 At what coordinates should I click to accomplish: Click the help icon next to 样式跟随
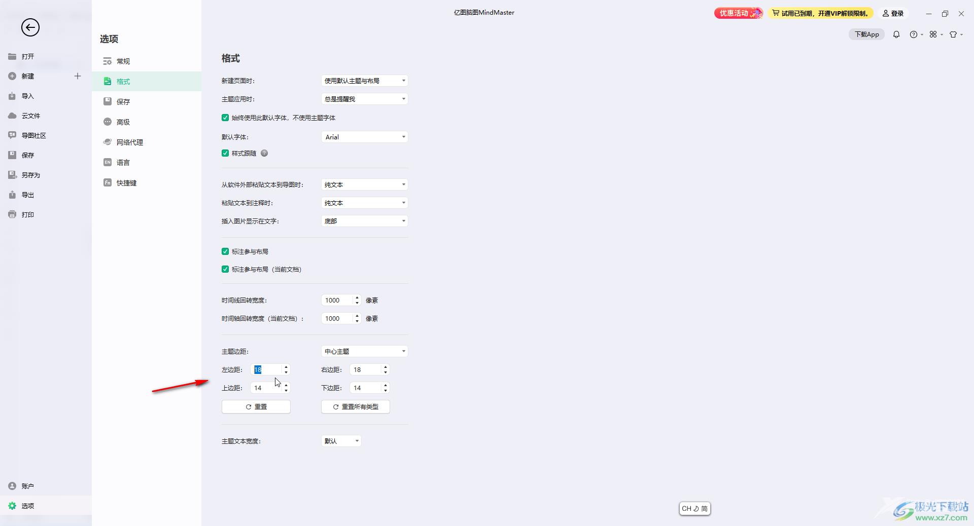point(264,153)
